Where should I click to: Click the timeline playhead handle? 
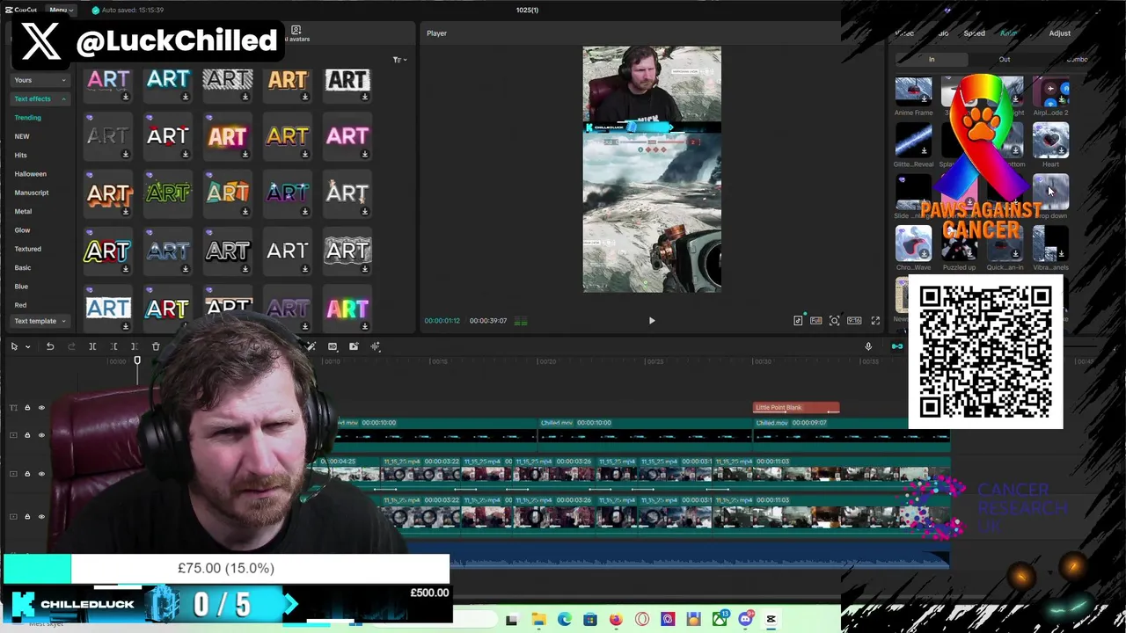(x=137, y=360)
